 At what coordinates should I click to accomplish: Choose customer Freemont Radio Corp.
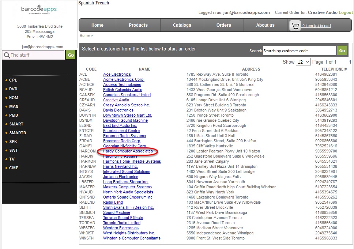[x=122, y=141]
